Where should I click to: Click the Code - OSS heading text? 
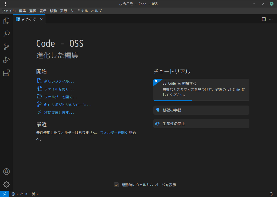[x=60, y=44]
